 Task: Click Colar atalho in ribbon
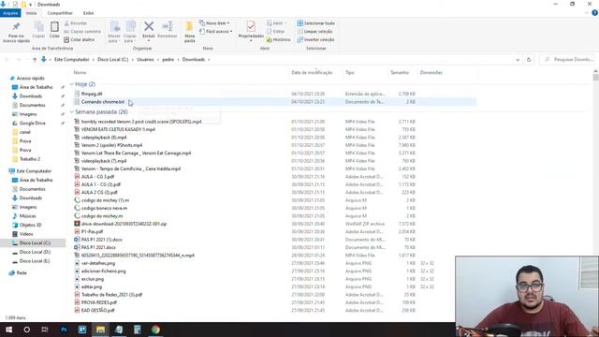79,39
